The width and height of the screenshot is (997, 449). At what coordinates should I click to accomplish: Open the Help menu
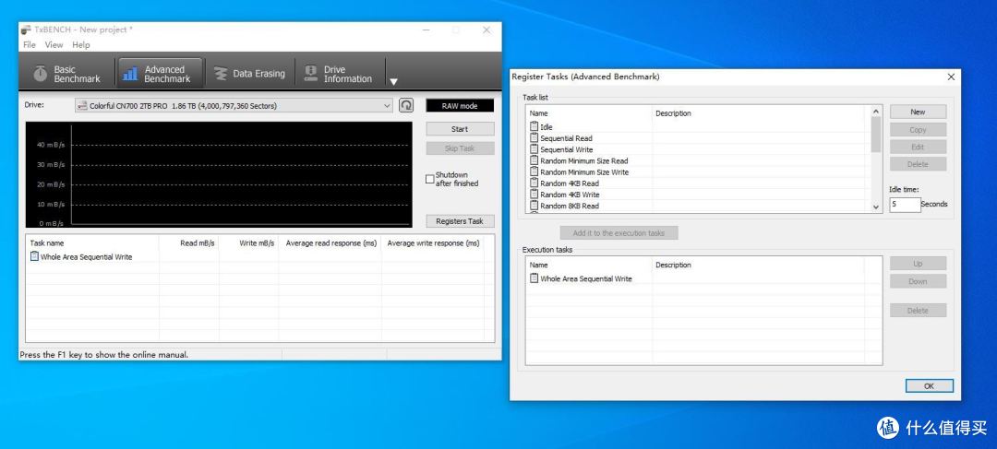(80, 45)
